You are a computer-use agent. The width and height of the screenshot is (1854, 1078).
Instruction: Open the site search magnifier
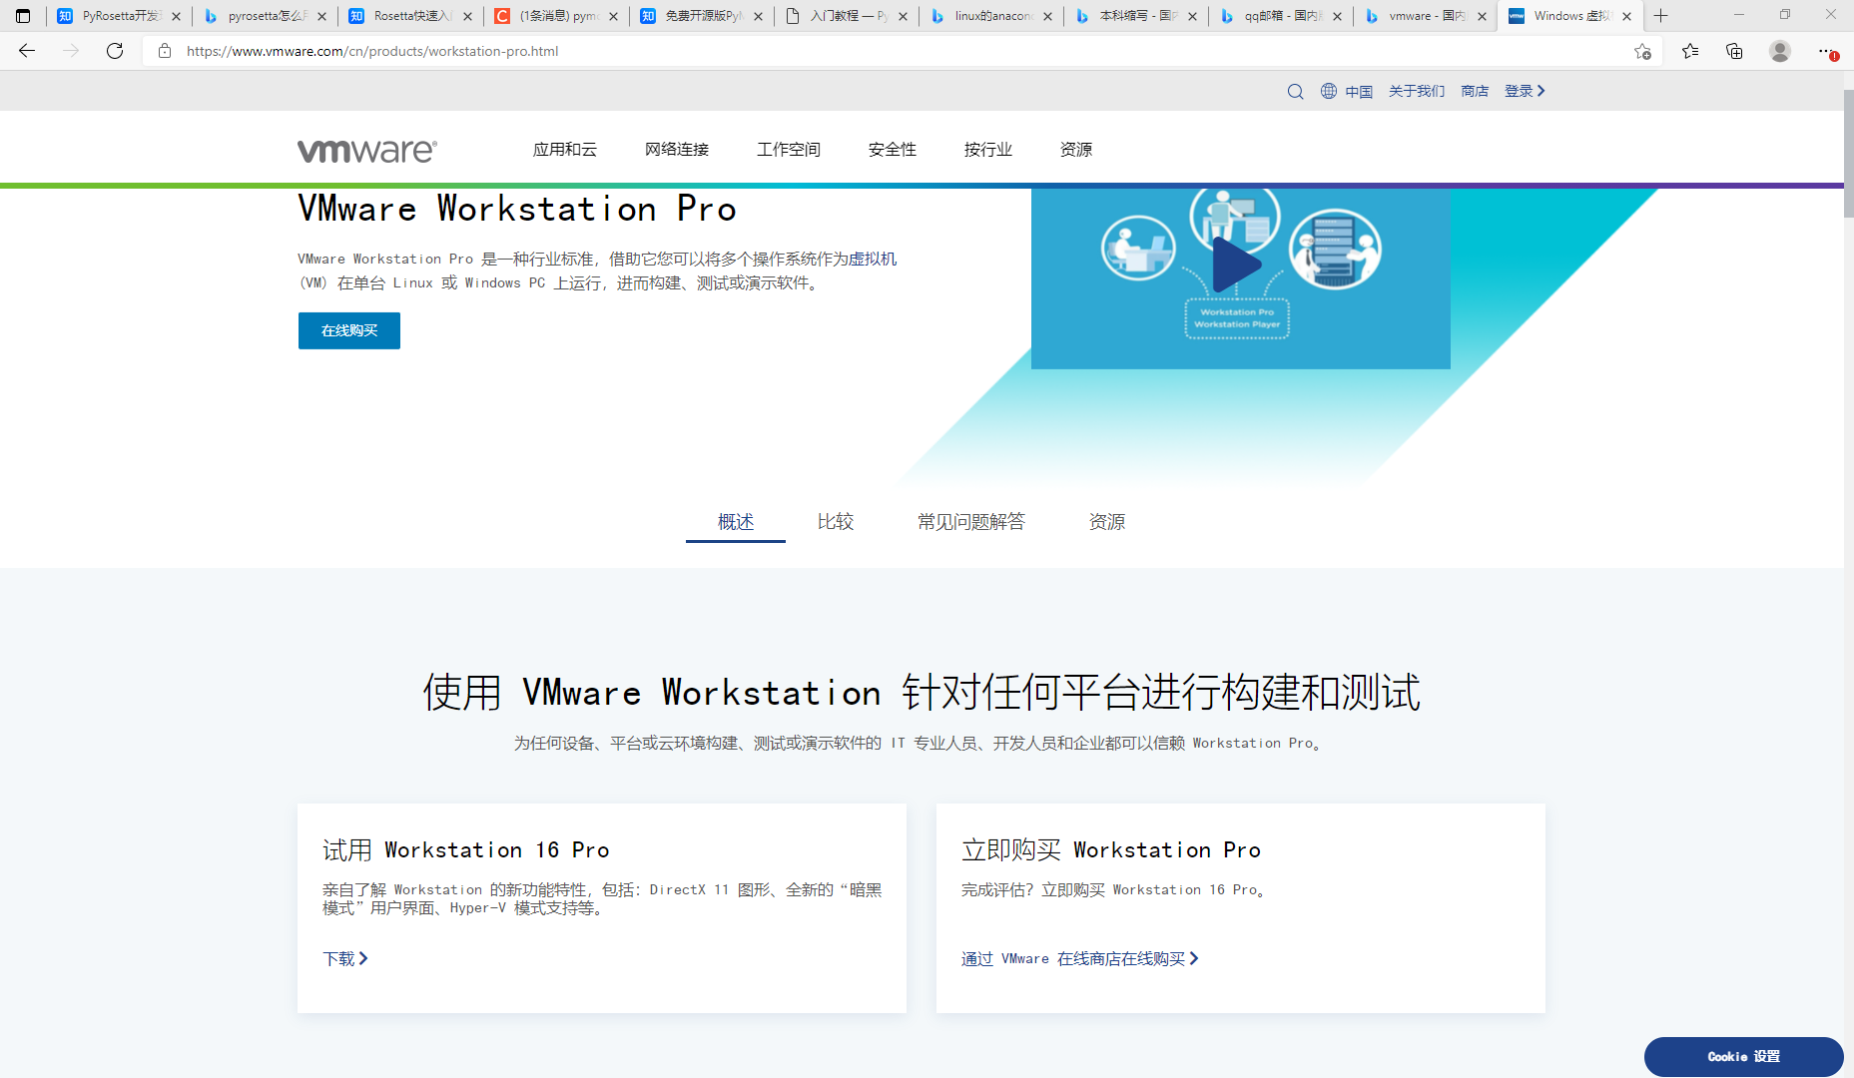[x=1295, y=91]
